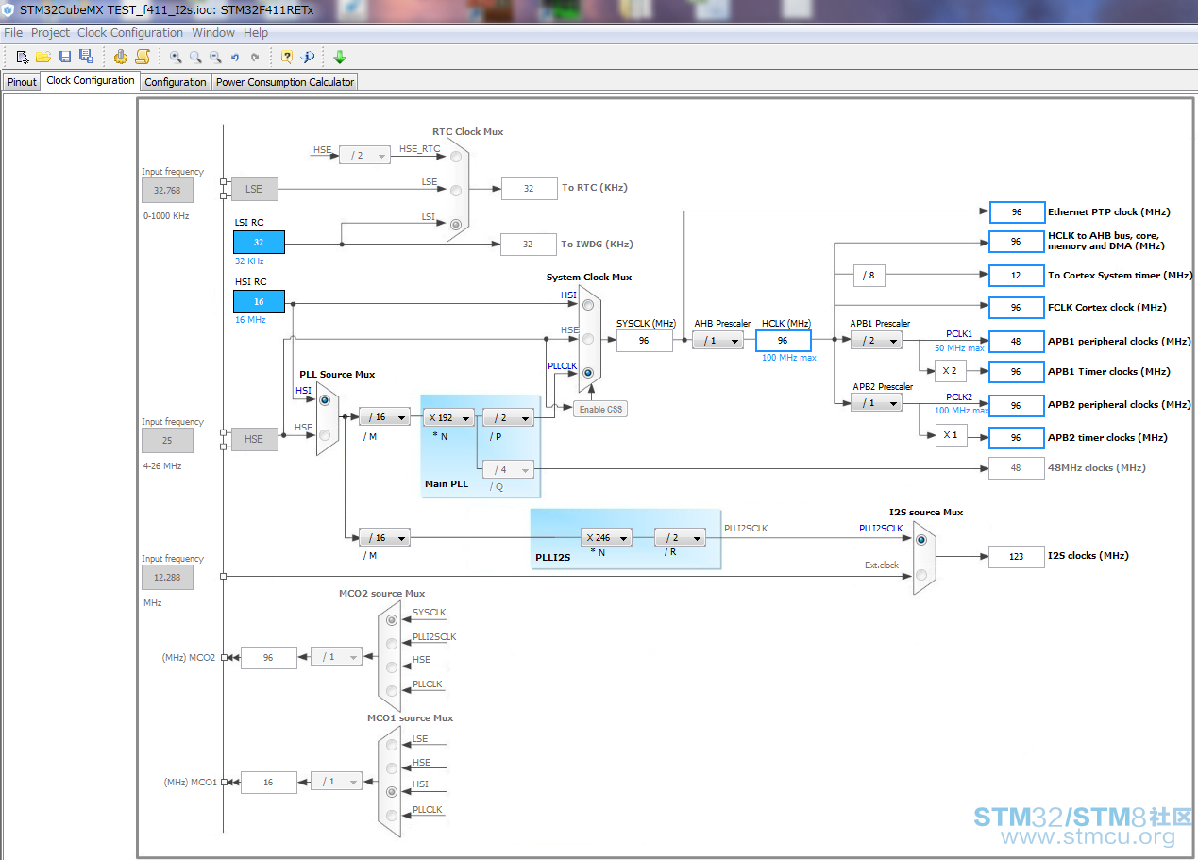Select PLLI2SCLK in MCO2 source Mux
The width and height of the screenshot is (1198, 860).
click(x=392, y=644)
